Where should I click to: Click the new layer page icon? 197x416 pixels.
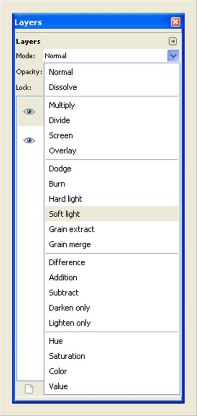tap(29, 389)
